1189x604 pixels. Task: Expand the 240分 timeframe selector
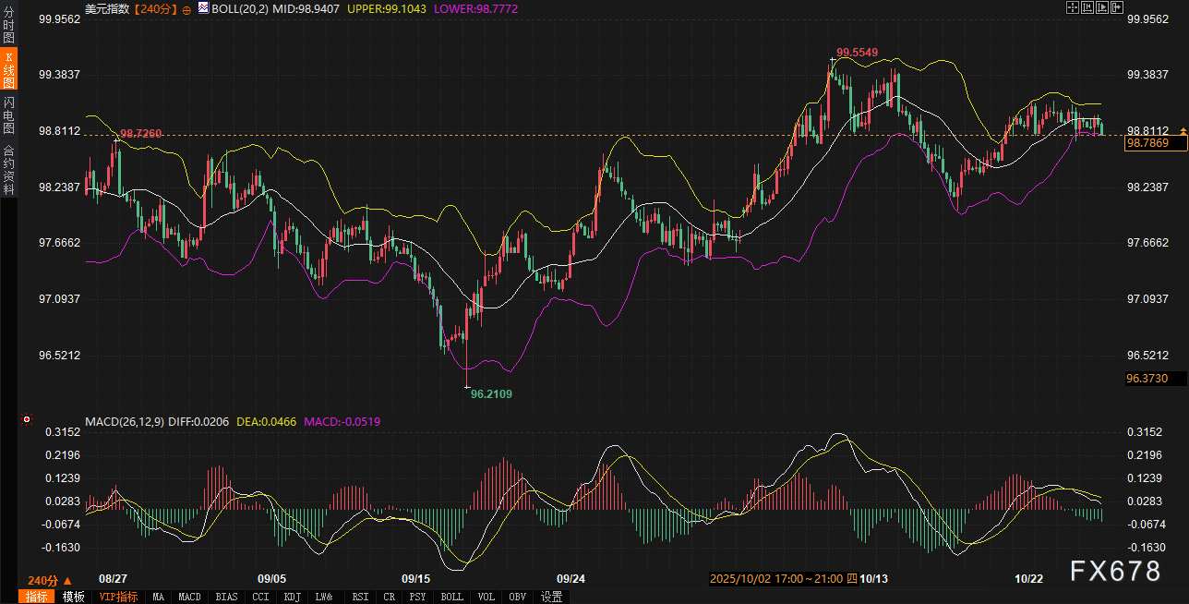pos(49,580)
